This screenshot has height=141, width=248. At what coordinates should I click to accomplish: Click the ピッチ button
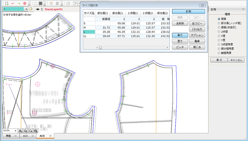click(180, 47)
